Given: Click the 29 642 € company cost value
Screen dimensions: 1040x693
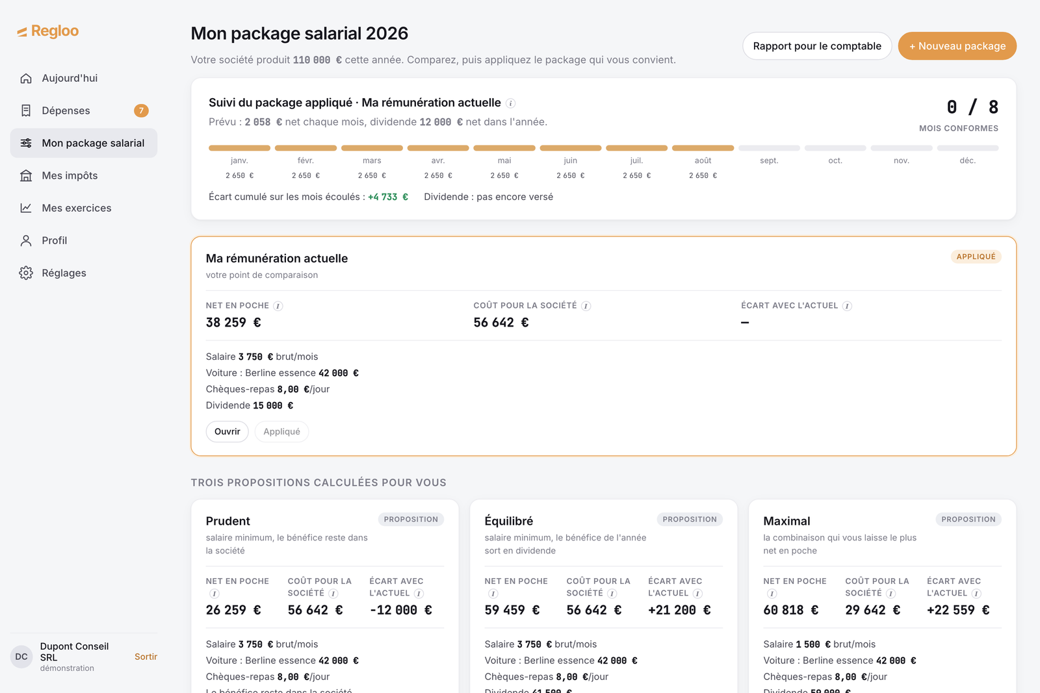Looking at the screenshot, I should click(873, 611).
